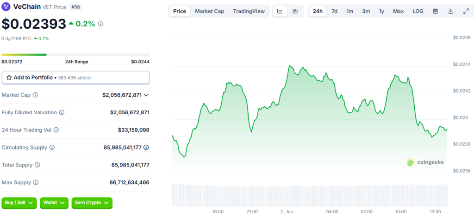
Task: Click the $0.02393 price value
Action: [33, 24]
